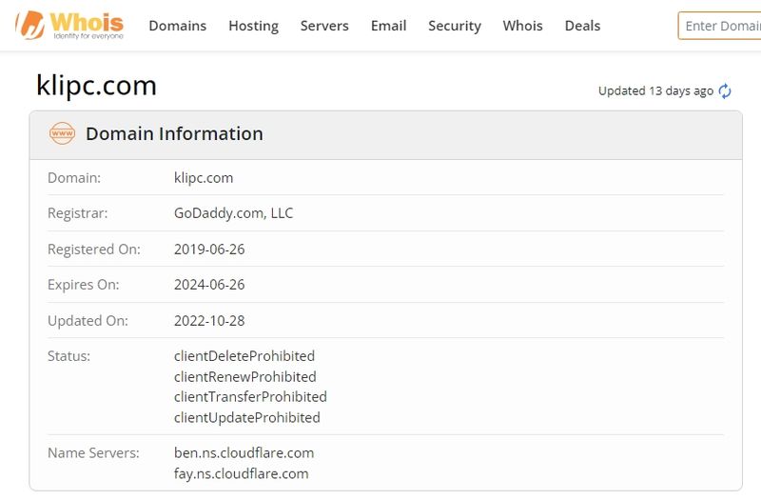Click the 'Expires On:' label
Viewport: 761px width, 500px height.
[83, 285]
